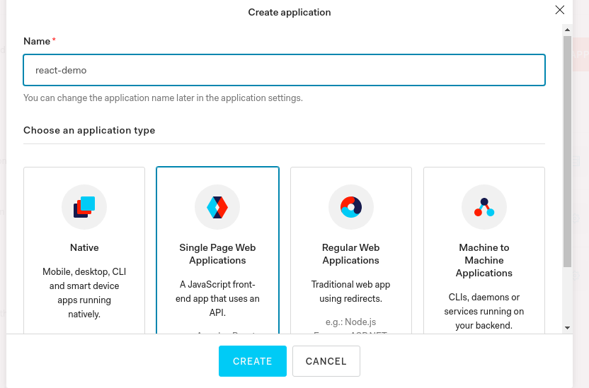The height and width of the screenshot is (388, 589).
Task: Click the dialog vertical scrollbar thumb
Action: click(x=567, y=152)
